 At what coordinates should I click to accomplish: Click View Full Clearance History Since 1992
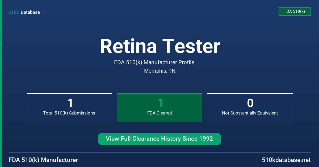159,139
